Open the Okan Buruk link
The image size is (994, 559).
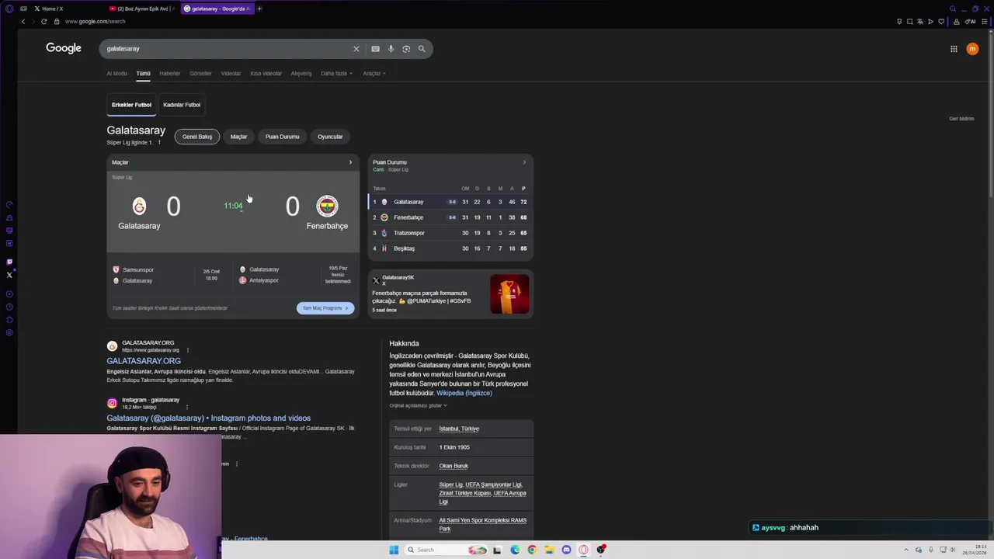pos(454,466)
